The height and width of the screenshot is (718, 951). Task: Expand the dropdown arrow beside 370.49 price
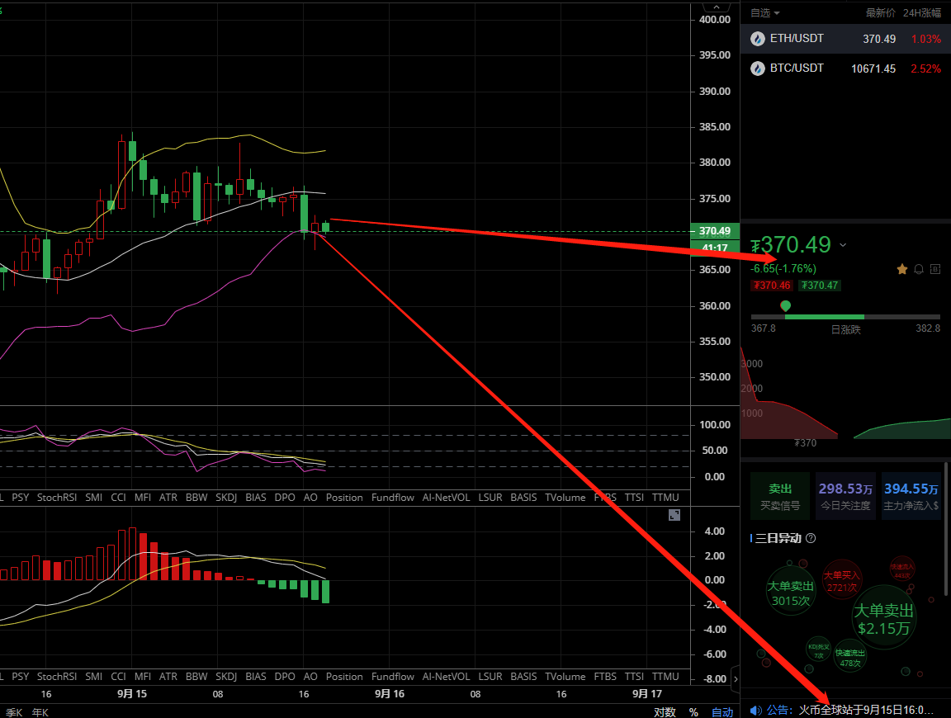843,245
